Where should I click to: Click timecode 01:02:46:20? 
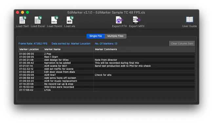pos(27,72)
